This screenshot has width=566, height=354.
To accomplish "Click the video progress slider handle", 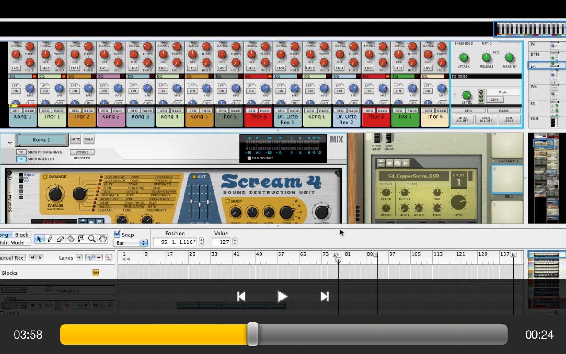I will coord(252,334).
